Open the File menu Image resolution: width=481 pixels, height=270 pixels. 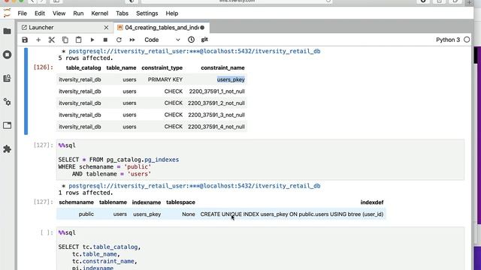pos(22,13)
